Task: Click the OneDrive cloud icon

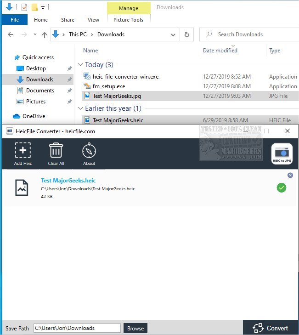Action: [17, 116]
